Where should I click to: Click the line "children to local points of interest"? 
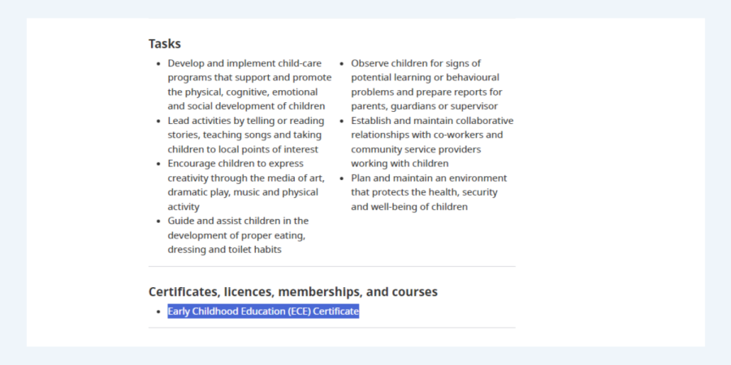243,149
